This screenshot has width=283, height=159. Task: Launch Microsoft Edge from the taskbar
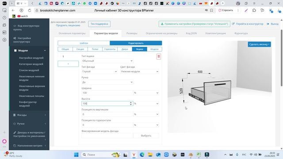[x=142, y=155]
